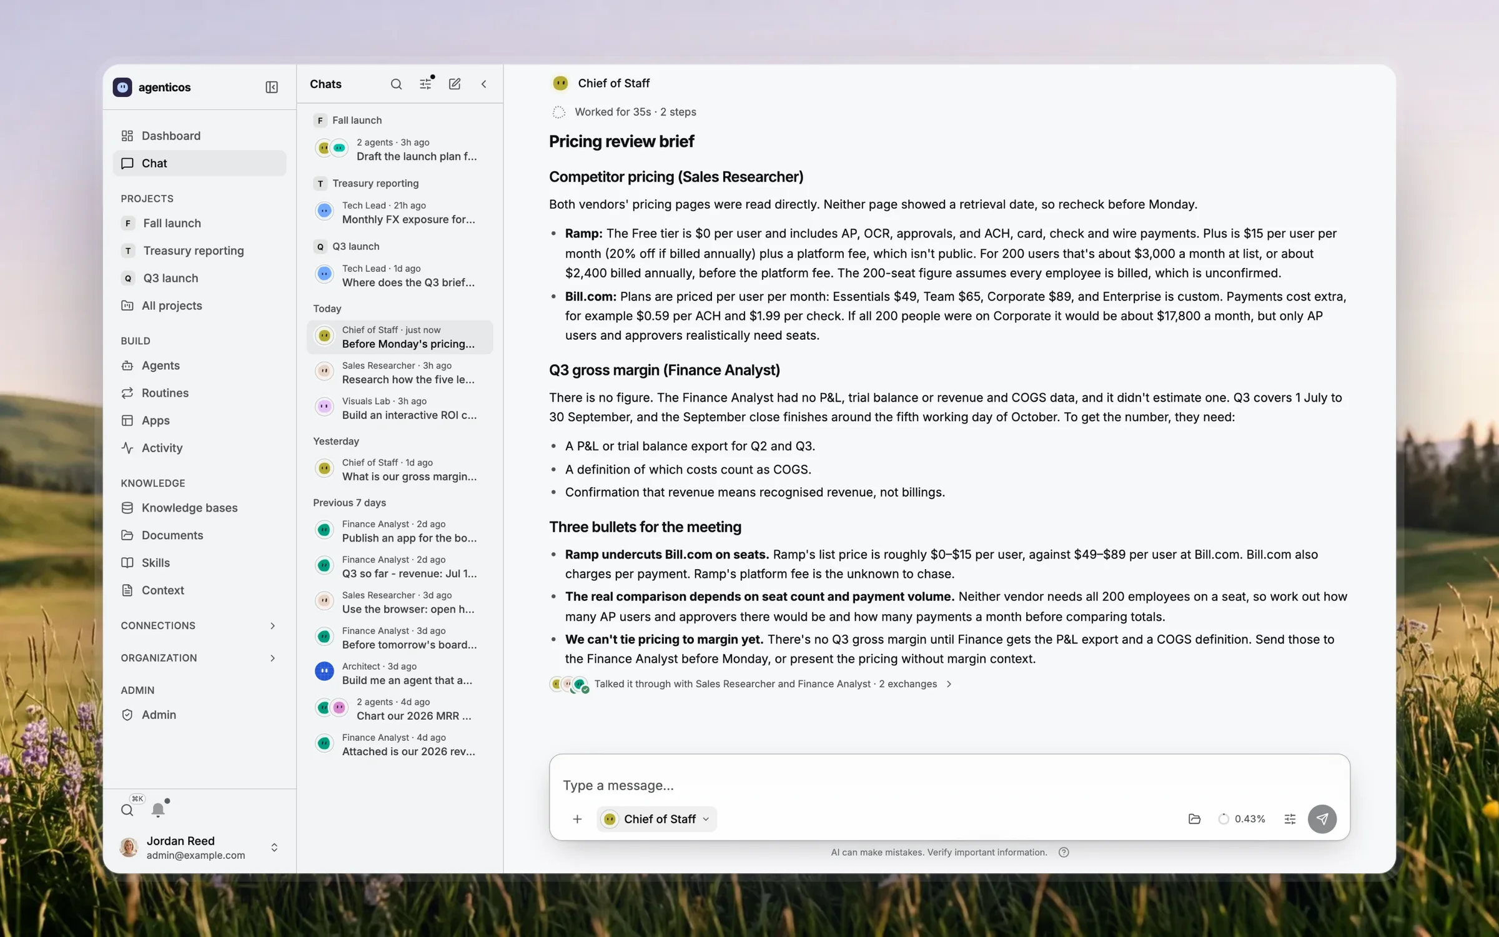This screenshot has height=937, width=1499.
Task: Open the Admin page
Action: click(x=199, y=715)
